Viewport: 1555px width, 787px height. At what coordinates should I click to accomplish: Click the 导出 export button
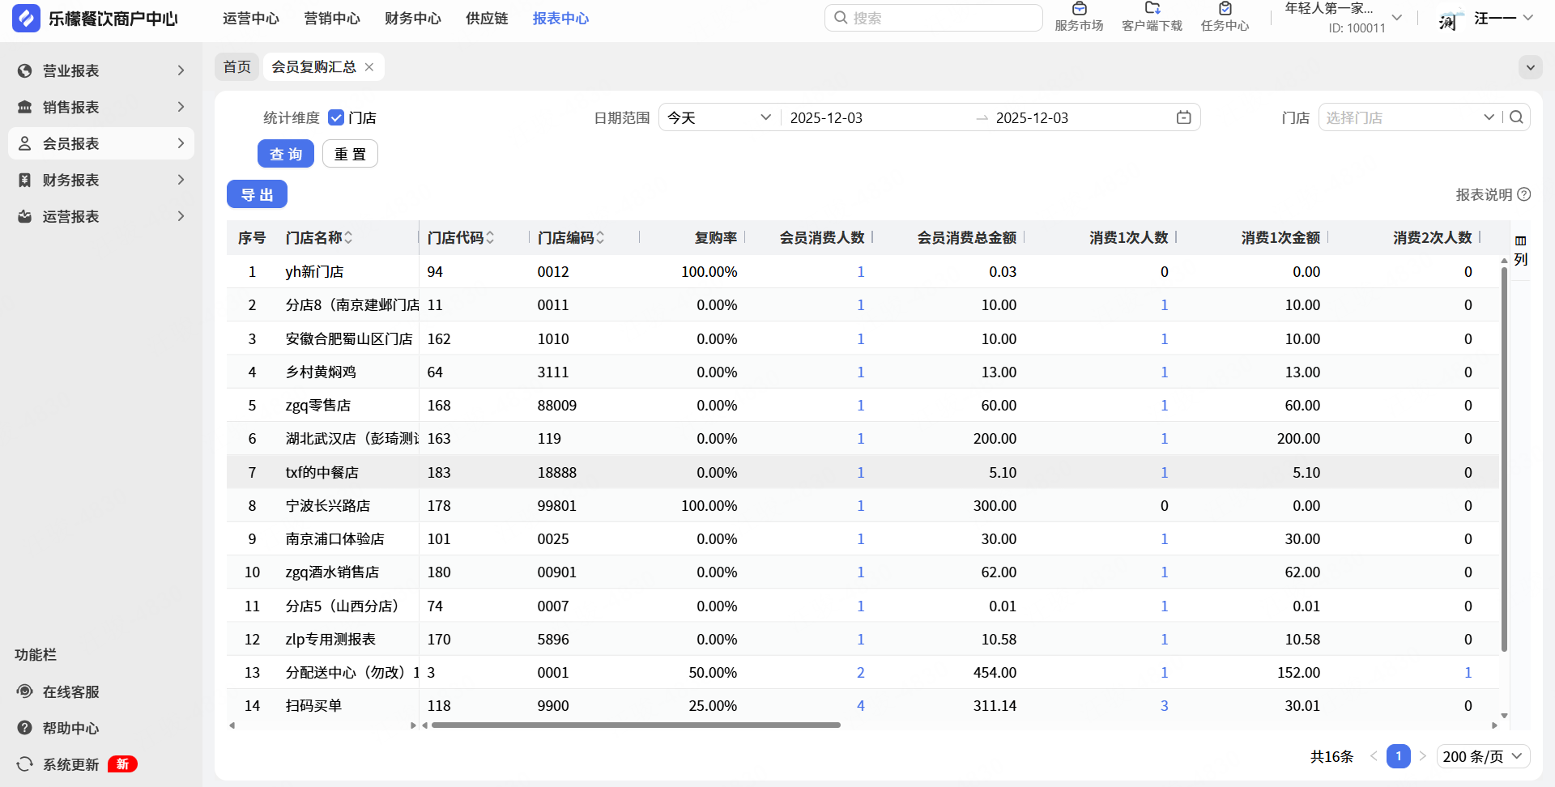coord(257,195)
